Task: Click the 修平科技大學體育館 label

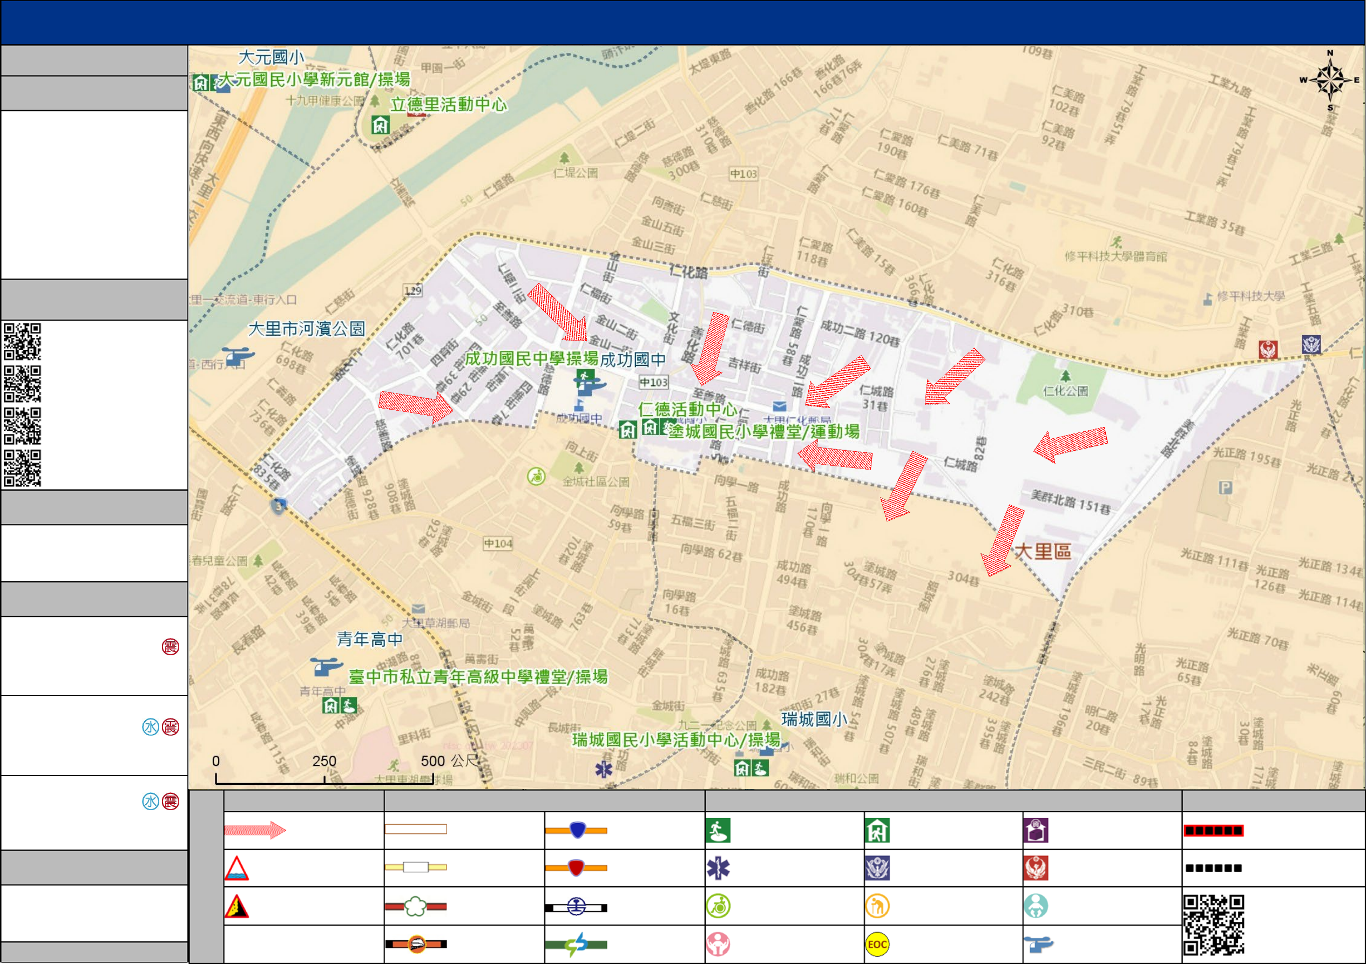Action: point(1116,256)
